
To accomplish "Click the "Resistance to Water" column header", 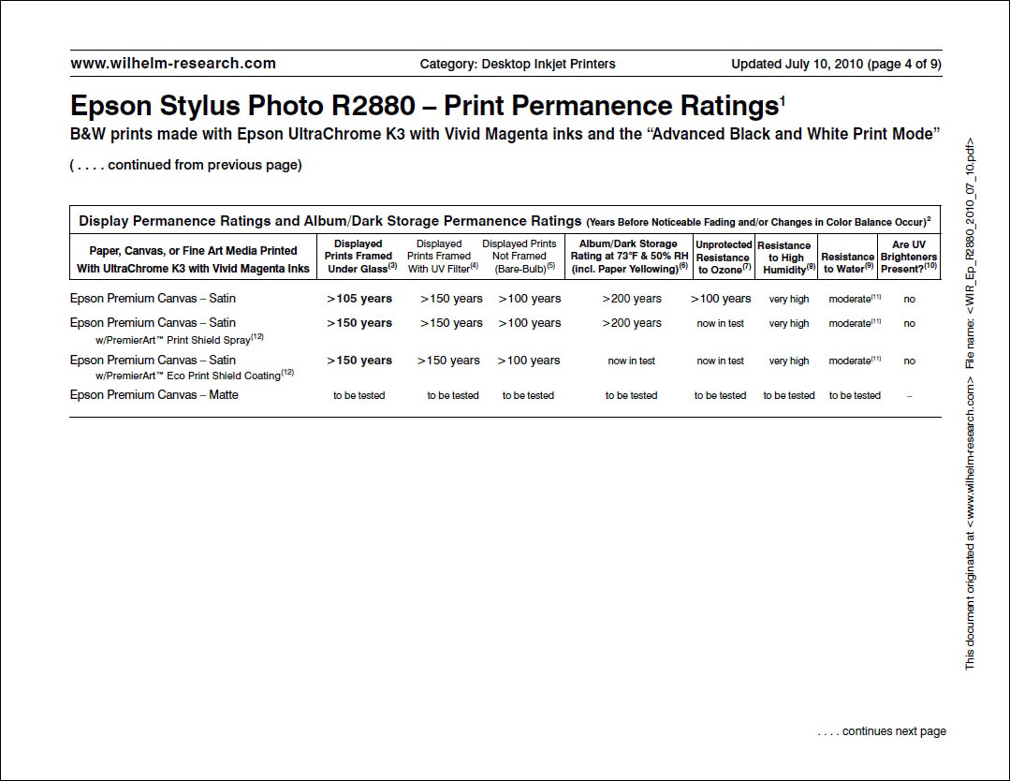I will pyautogui.click(x=848, y=263).
